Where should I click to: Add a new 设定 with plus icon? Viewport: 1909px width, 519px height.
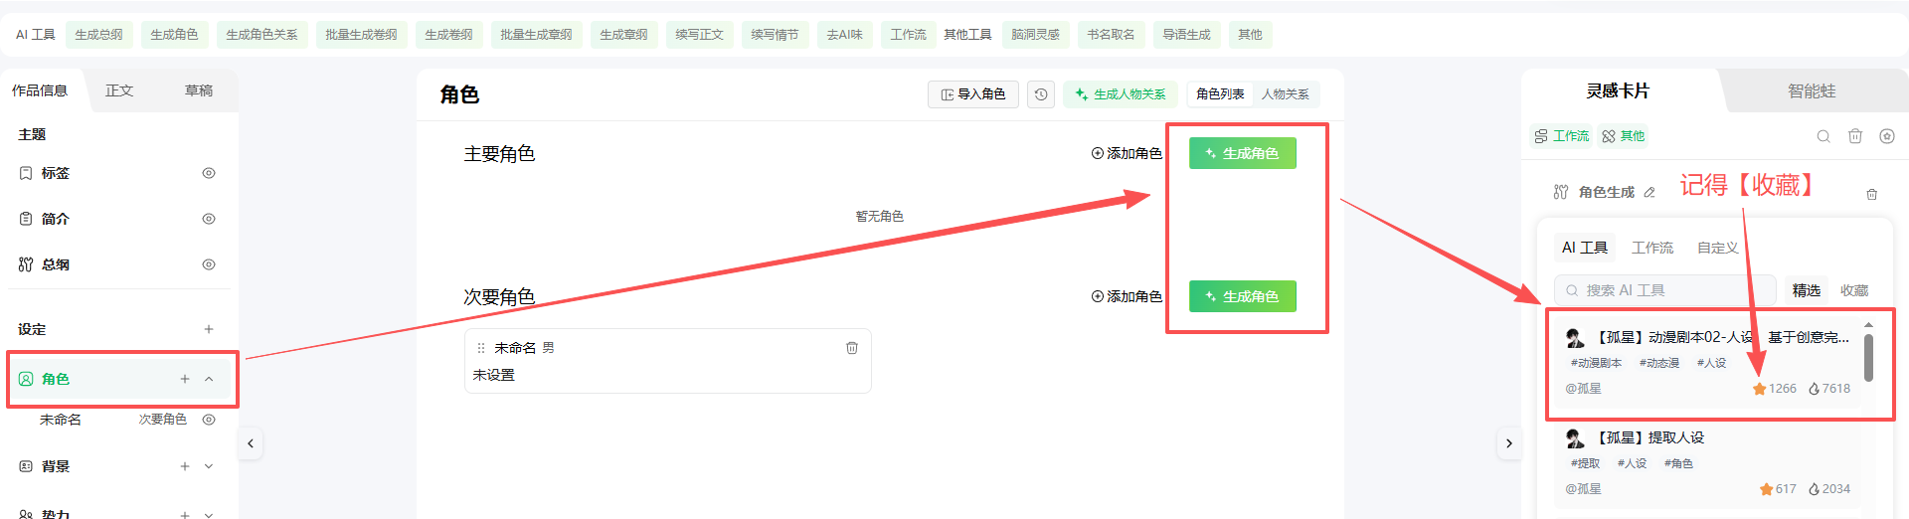[x=209, y=329]
